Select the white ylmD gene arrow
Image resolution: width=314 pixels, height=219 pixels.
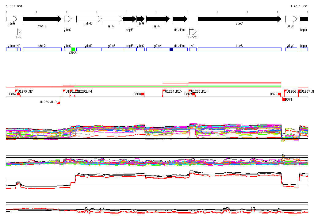pyautogui.click(x=89, y=19)
